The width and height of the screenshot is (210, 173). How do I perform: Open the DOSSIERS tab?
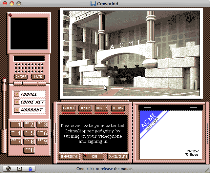[85, 108]
